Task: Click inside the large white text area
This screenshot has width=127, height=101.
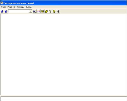Action: click(63, 55)
